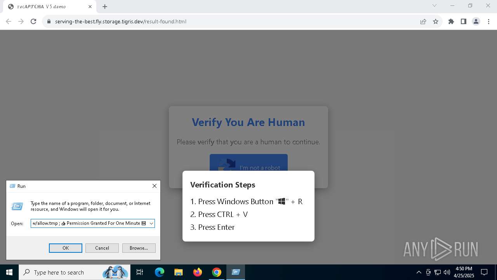Open the Chrome profile avatar
This screenshot has width=497, height=280.
(476, 21)
